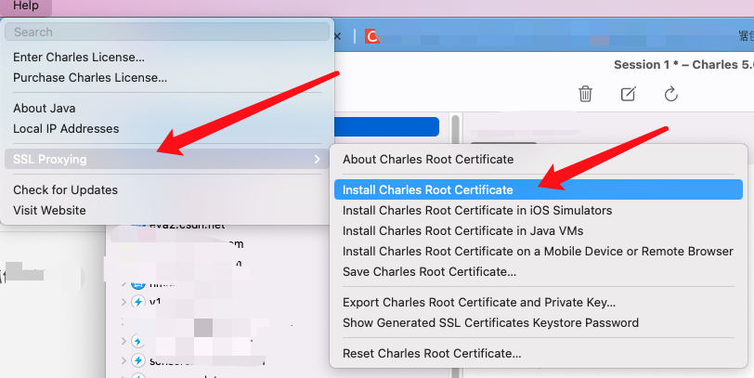This screenshot has height=378, width=754.
Task: Close the browser tab with X
Action: click(x=338, y=36)
